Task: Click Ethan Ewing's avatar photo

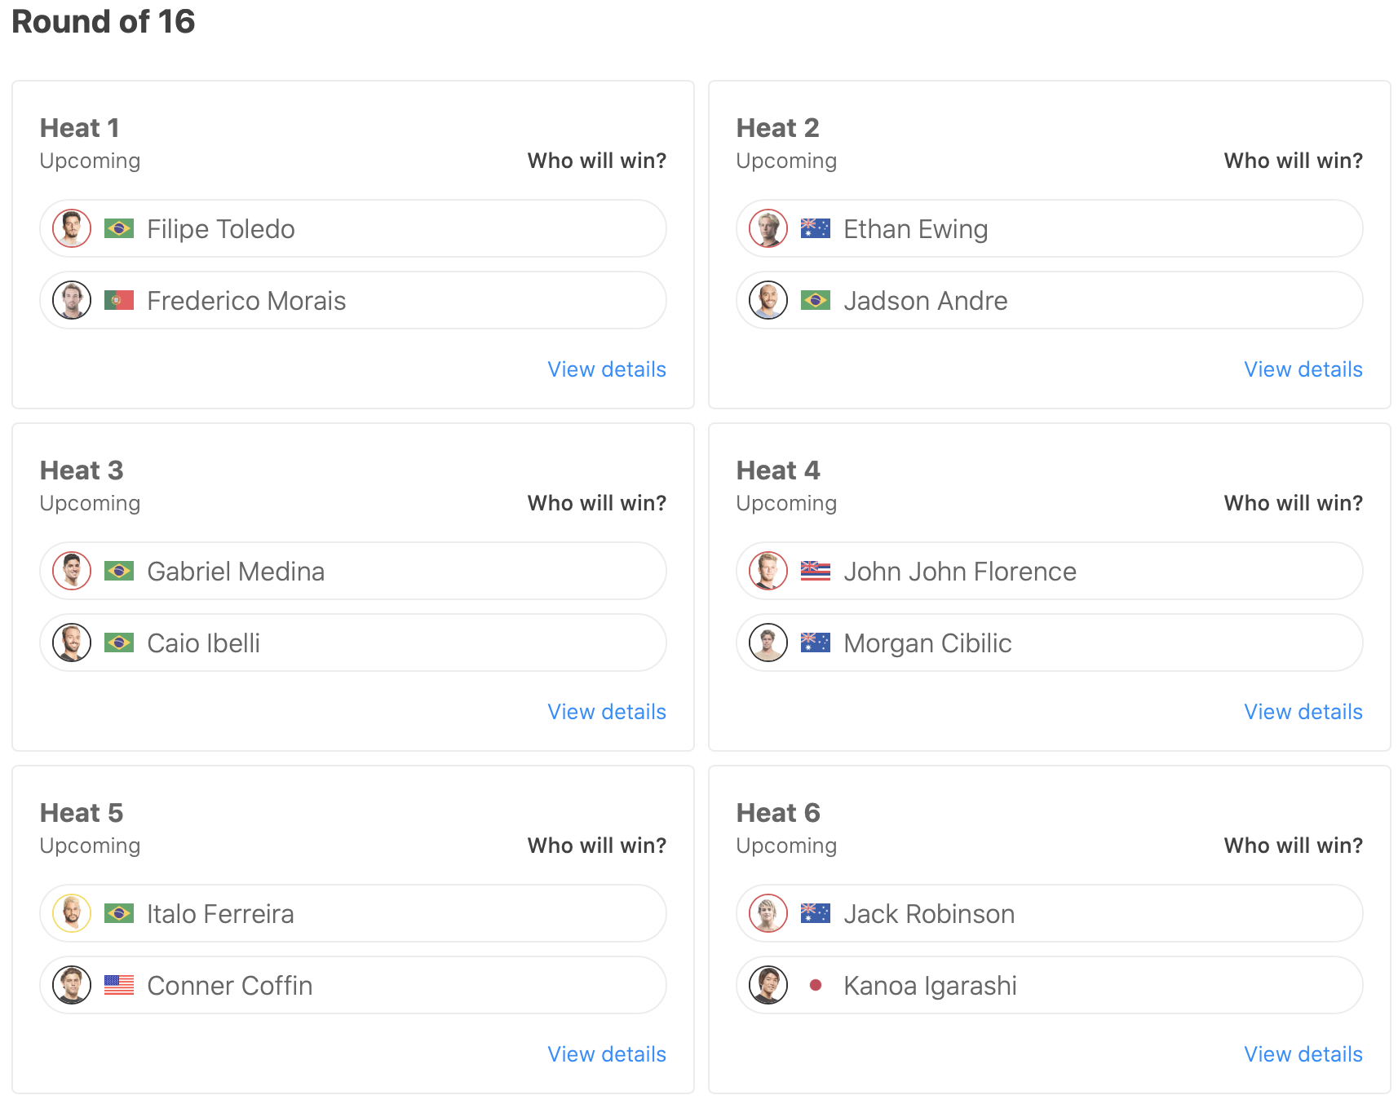Action: tap(768, 228)
